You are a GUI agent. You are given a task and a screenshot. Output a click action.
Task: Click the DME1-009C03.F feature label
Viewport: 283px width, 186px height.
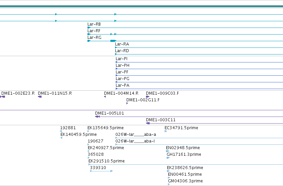[x=162, y=93]
